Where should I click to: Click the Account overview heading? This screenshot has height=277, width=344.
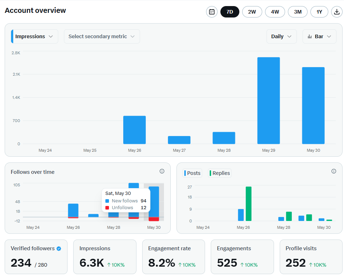35,10
